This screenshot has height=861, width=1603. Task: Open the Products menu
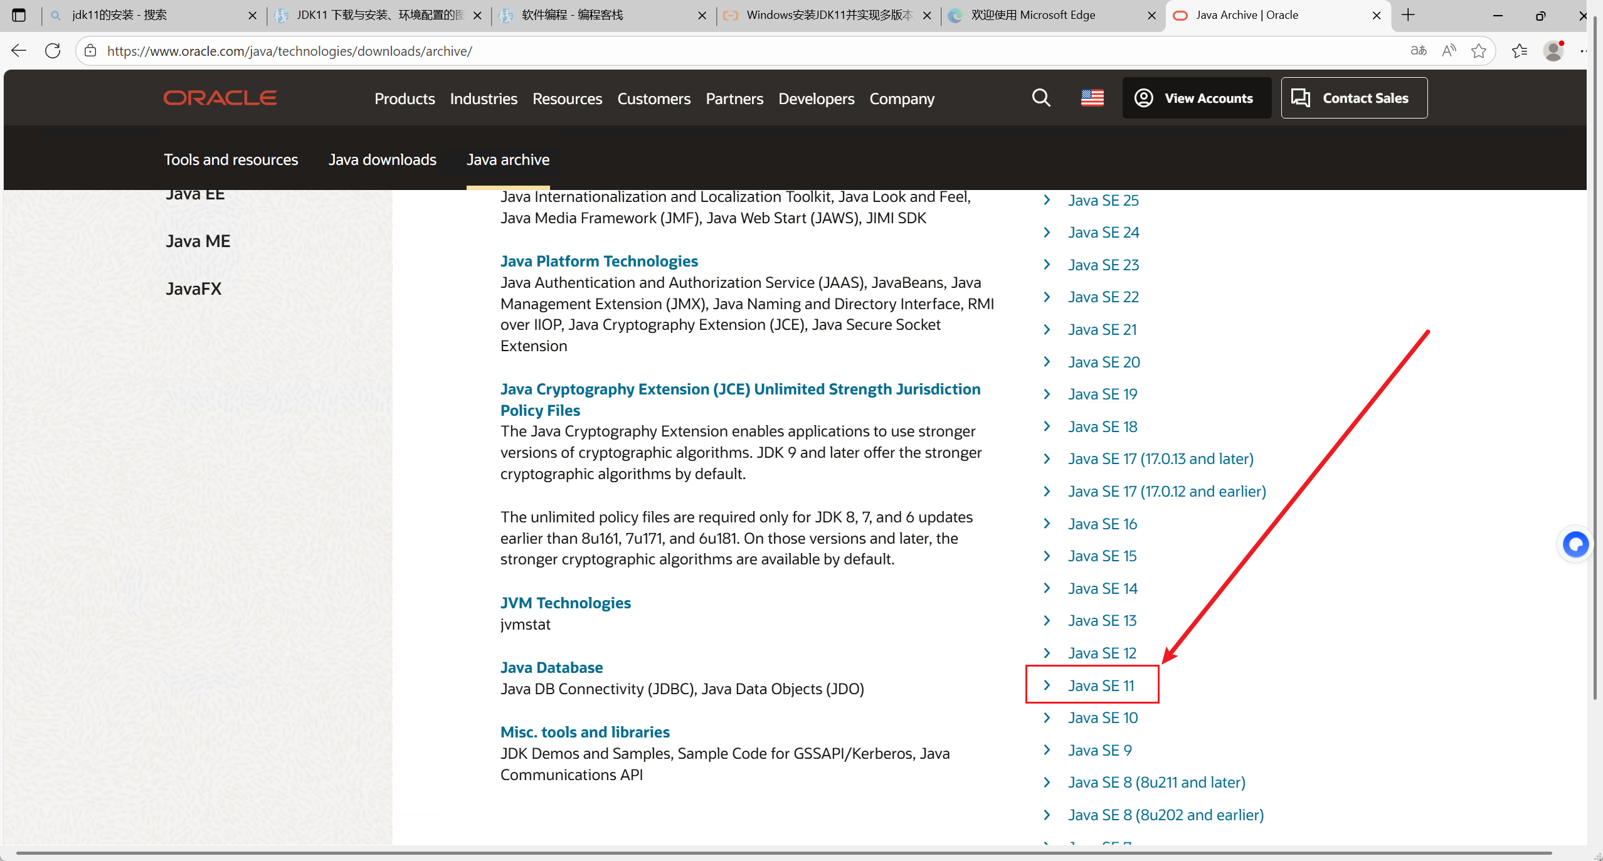coord(405,99)
